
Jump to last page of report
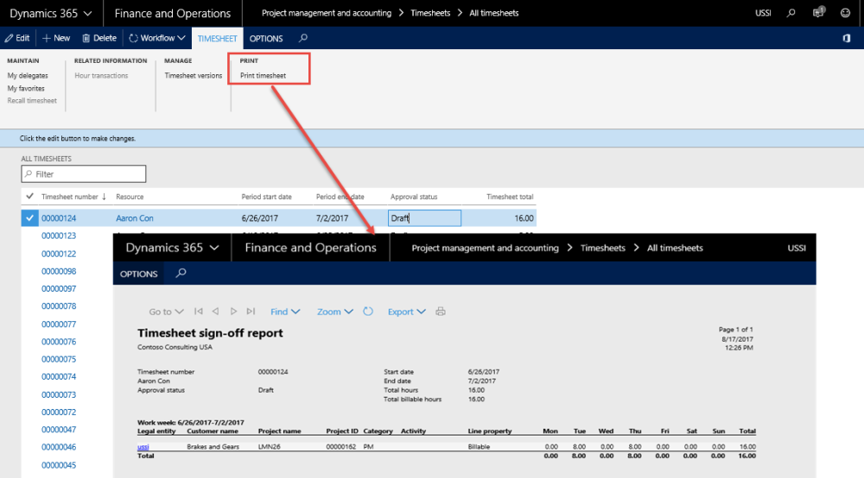click(x=251, y=311)
